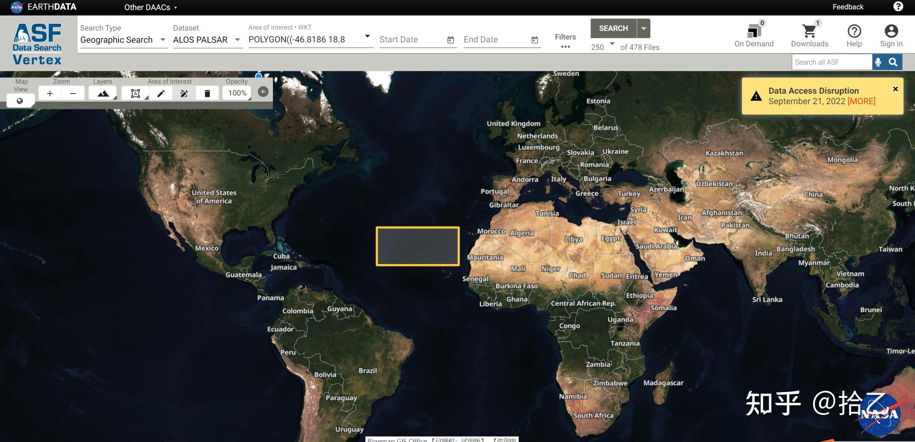Open the Help menu icon
The height and width of the screenshot is (442, 915).
854,35
